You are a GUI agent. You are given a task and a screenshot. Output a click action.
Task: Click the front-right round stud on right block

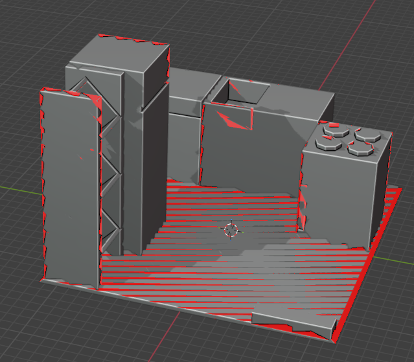(358, 148)
